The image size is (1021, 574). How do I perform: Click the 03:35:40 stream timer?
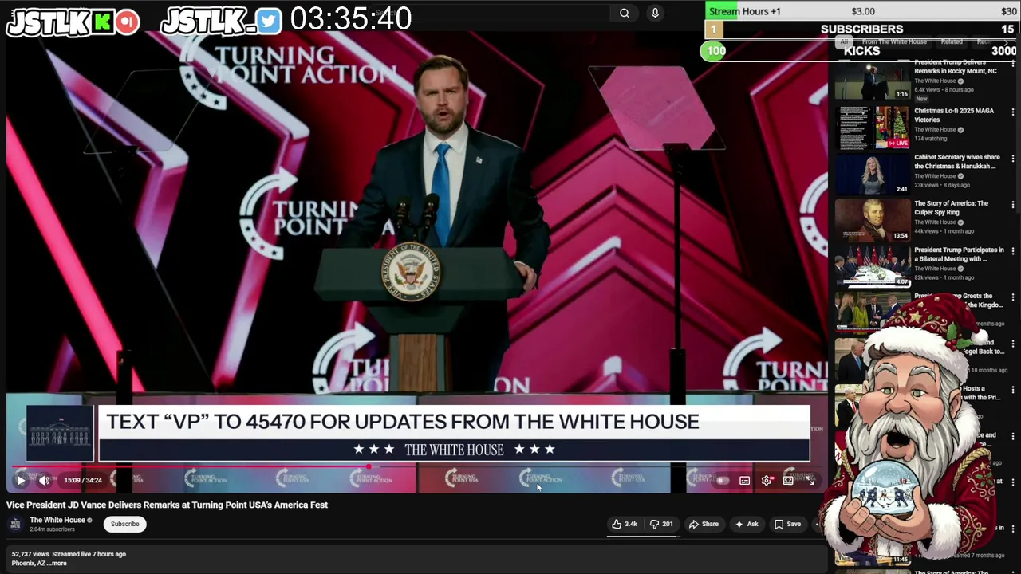pyautogui.click(x=351, y=18)
